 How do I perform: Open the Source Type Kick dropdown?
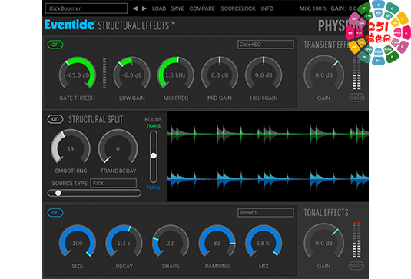point(114,183)
